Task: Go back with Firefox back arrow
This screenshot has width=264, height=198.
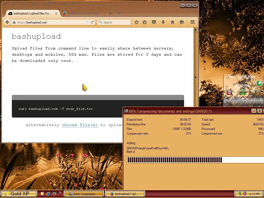Action: coord(7,22)
